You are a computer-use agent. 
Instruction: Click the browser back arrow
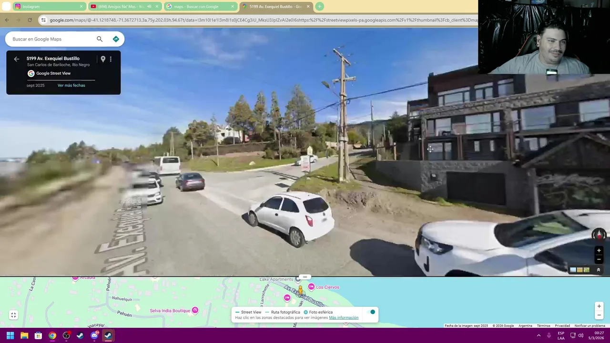coord(7,20)
